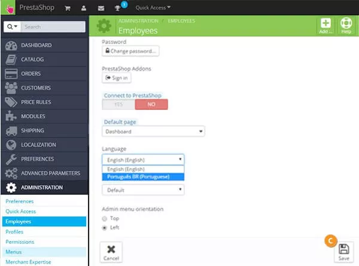Click the Orders credit card icon
Screen dimensions: 359x266
(11, 74)
